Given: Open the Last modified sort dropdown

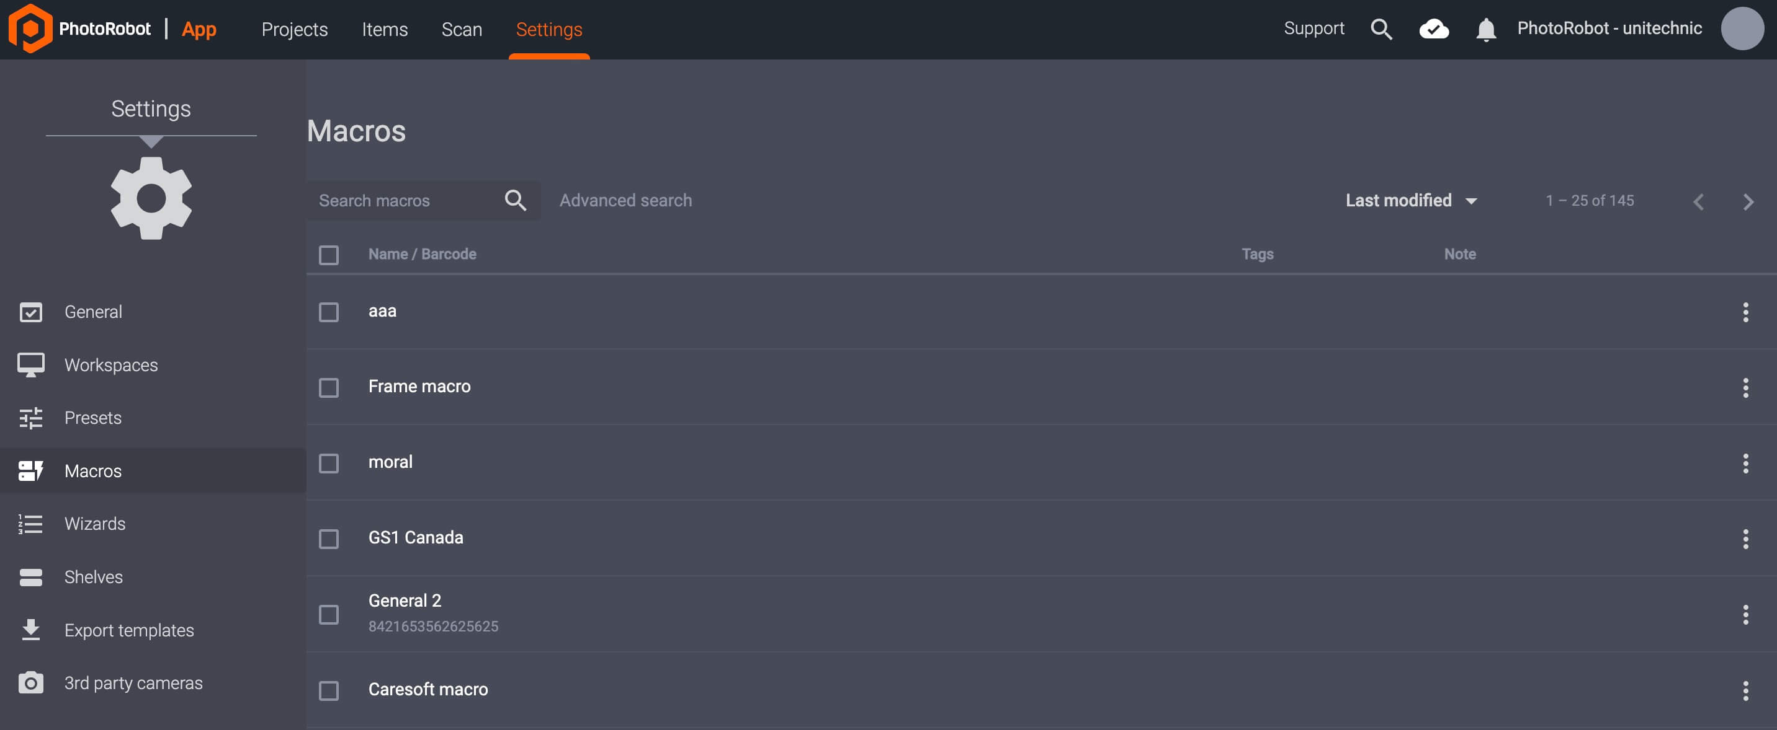Looking at the screenshot, I should [1411, 200].
